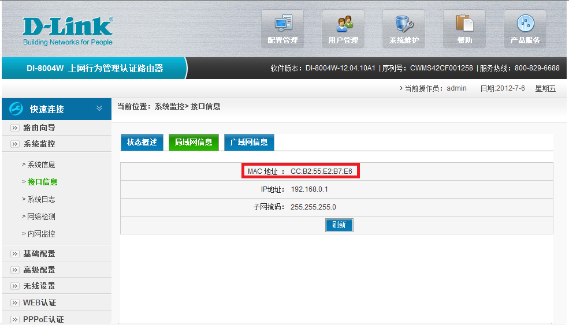Expand 高级配置 menu arrow
The image size is (569, 325).
pyautogui.click(x=14, y=270)
